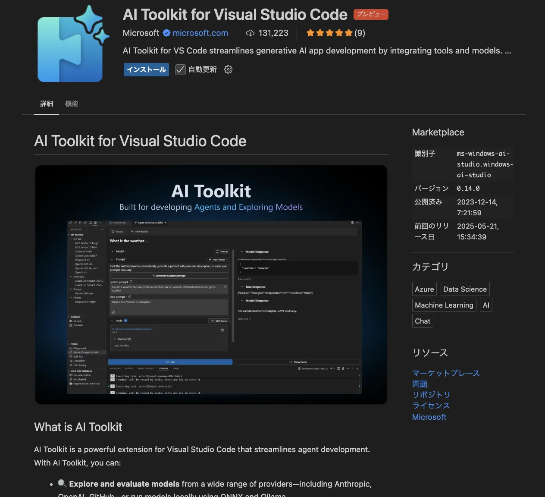545x497 pixels.
Task: Select the Chat category tag
Action: click(423, 321)
